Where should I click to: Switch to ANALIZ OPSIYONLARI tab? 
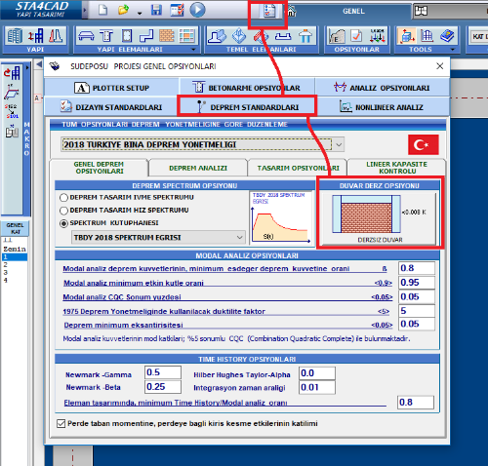click(x=383, y=88)
